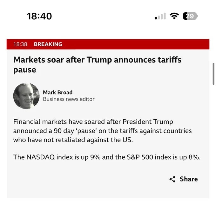This screenshot has width=216, height=204.
Task: Tap the Business news editor subtitle
Action: coord(69,99)
